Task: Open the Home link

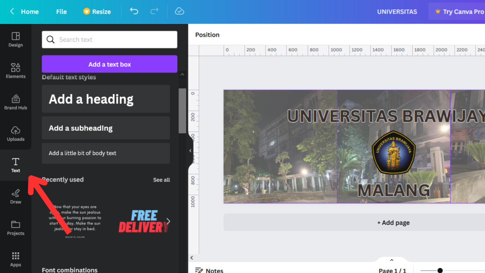Action: pyautogui.click(x=30, y=12)
